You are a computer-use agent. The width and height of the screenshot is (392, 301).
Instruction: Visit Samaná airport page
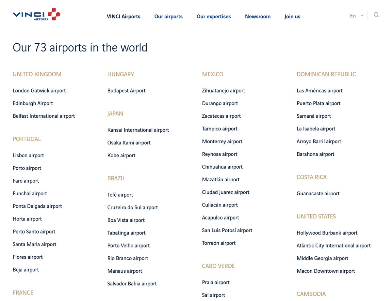[x=314, y=116]
